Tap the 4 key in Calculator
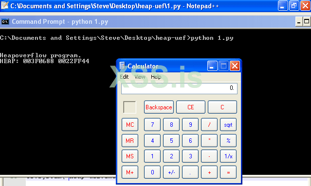Viewport: 311px width, 186px height. coord(152,140)
